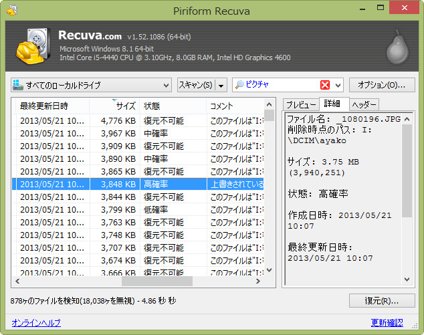
Task: Switch to the ヘッダー tab
Action: pyautogui.click(x=364, y=104)
